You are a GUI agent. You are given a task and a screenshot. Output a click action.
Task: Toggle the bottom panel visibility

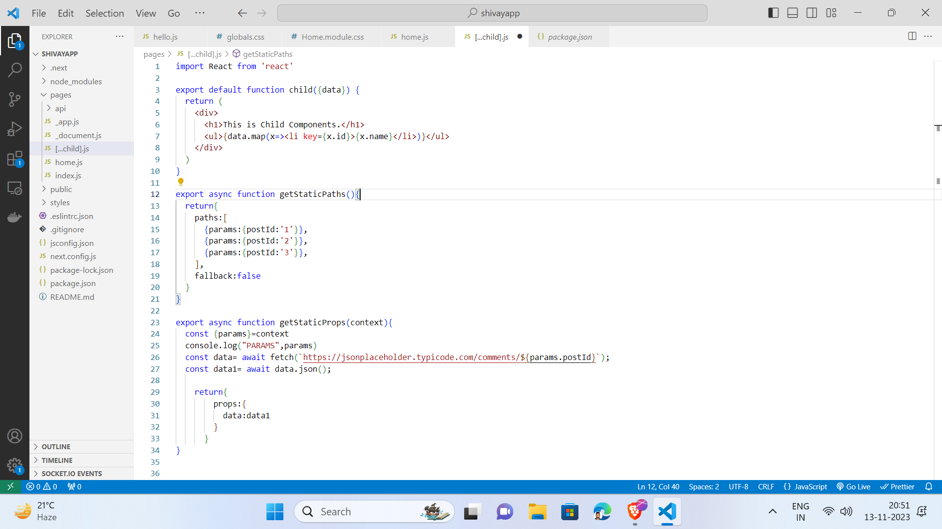coord(792,13)
